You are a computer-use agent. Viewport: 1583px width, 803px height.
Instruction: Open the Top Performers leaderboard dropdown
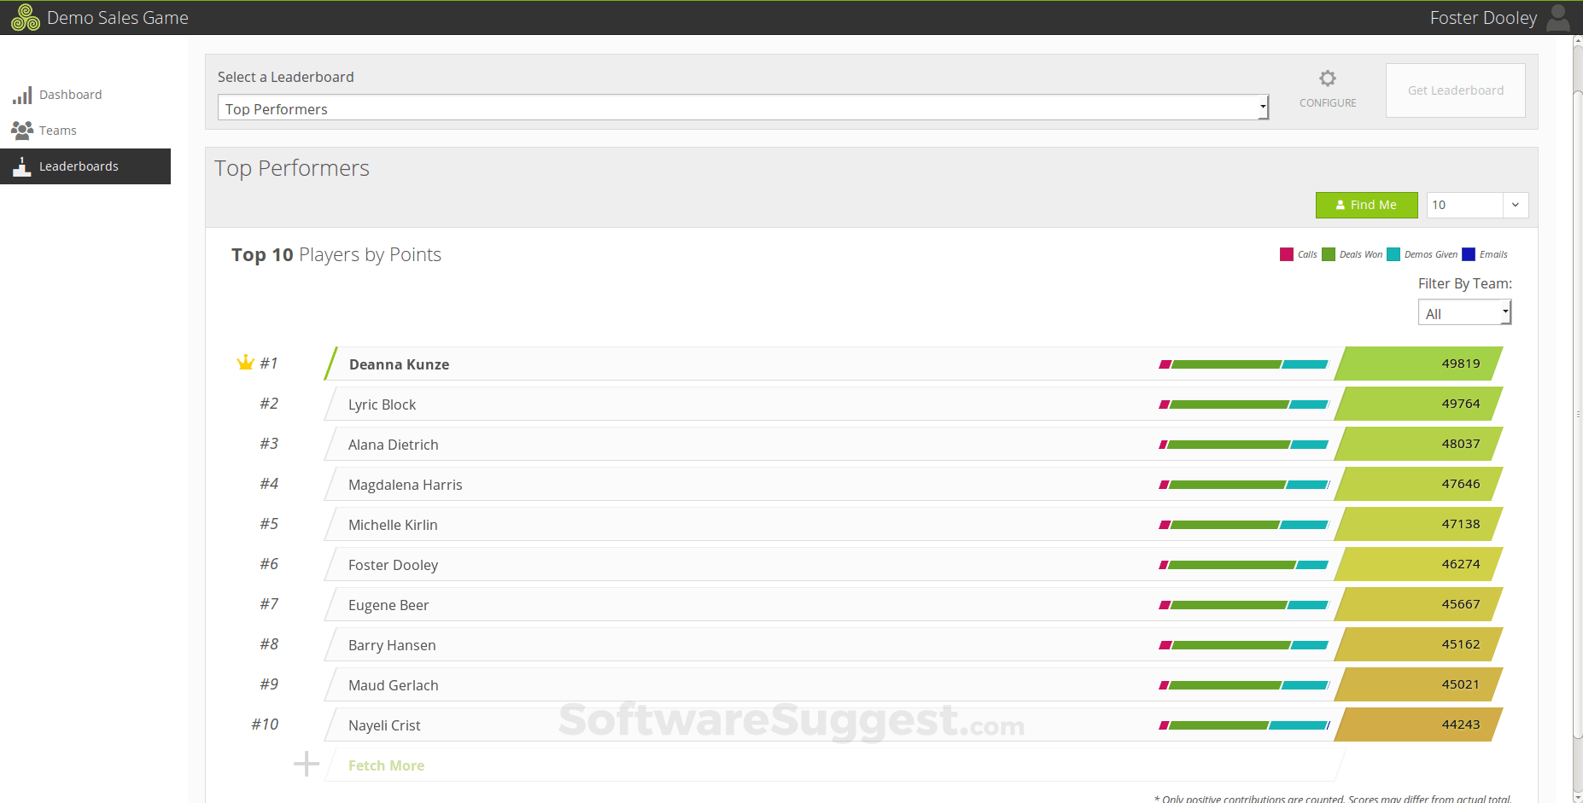(x=743, y=108)
